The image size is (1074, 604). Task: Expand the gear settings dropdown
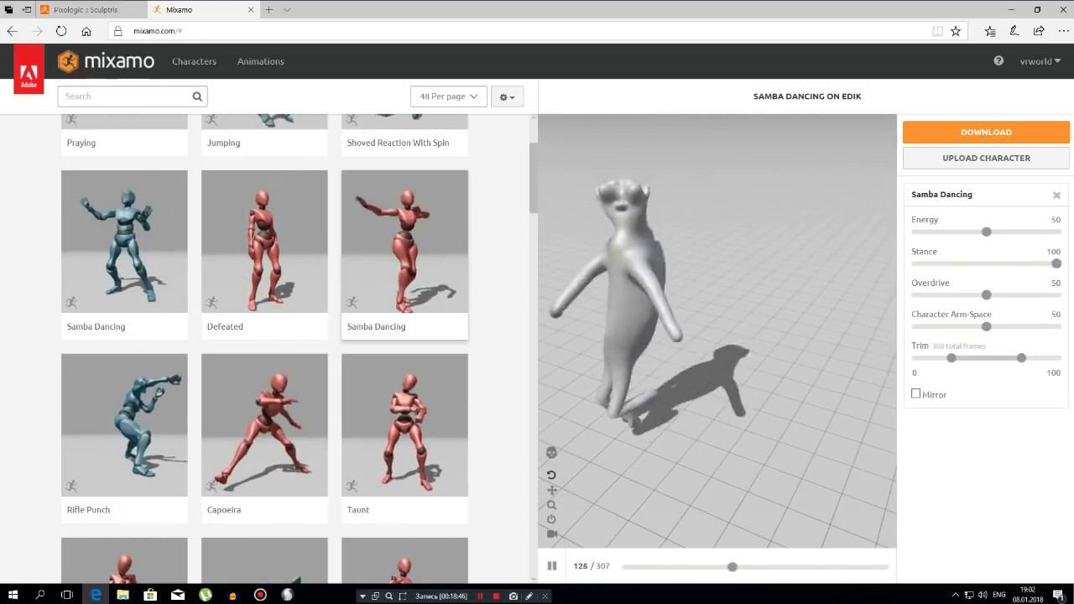click(507, 96)
